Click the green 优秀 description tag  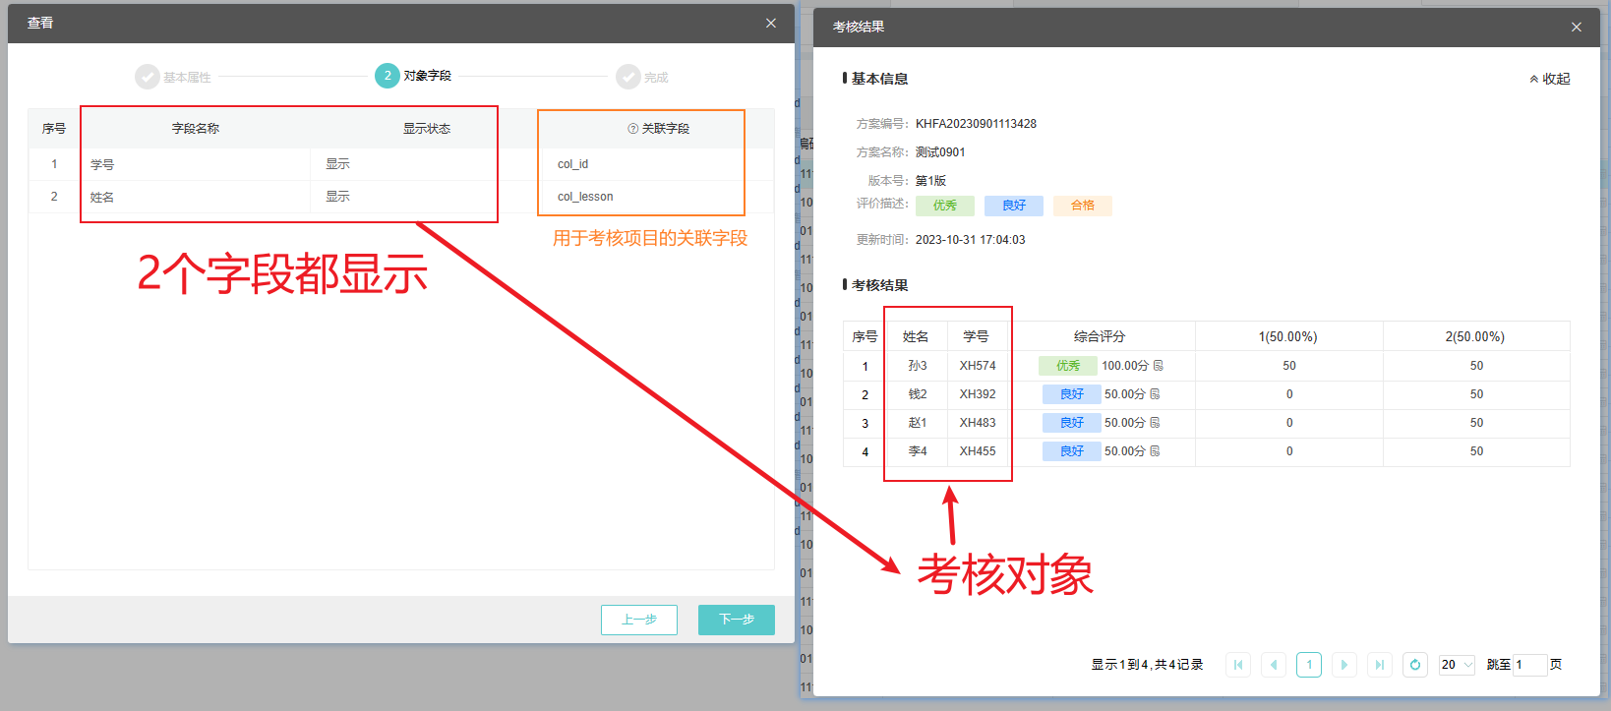(x=945, y=206)
